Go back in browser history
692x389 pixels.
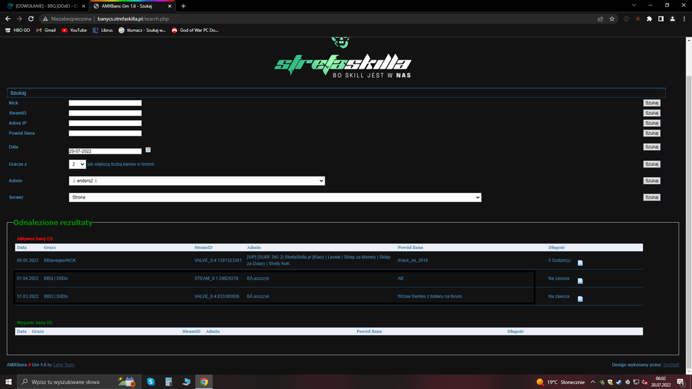tap(8, 19)
